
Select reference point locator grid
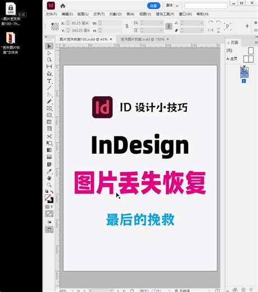pos(55,26)
